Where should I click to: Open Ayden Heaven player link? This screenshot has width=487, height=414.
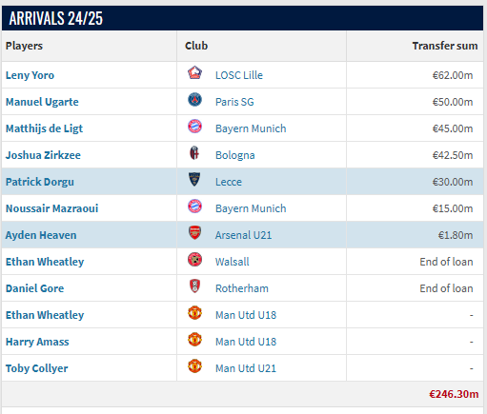(41, 235)
